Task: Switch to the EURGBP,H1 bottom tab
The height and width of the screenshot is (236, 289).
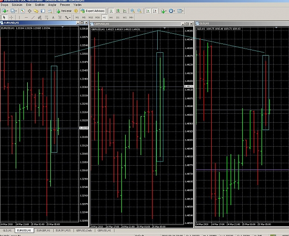Action: tap(43, 230)
